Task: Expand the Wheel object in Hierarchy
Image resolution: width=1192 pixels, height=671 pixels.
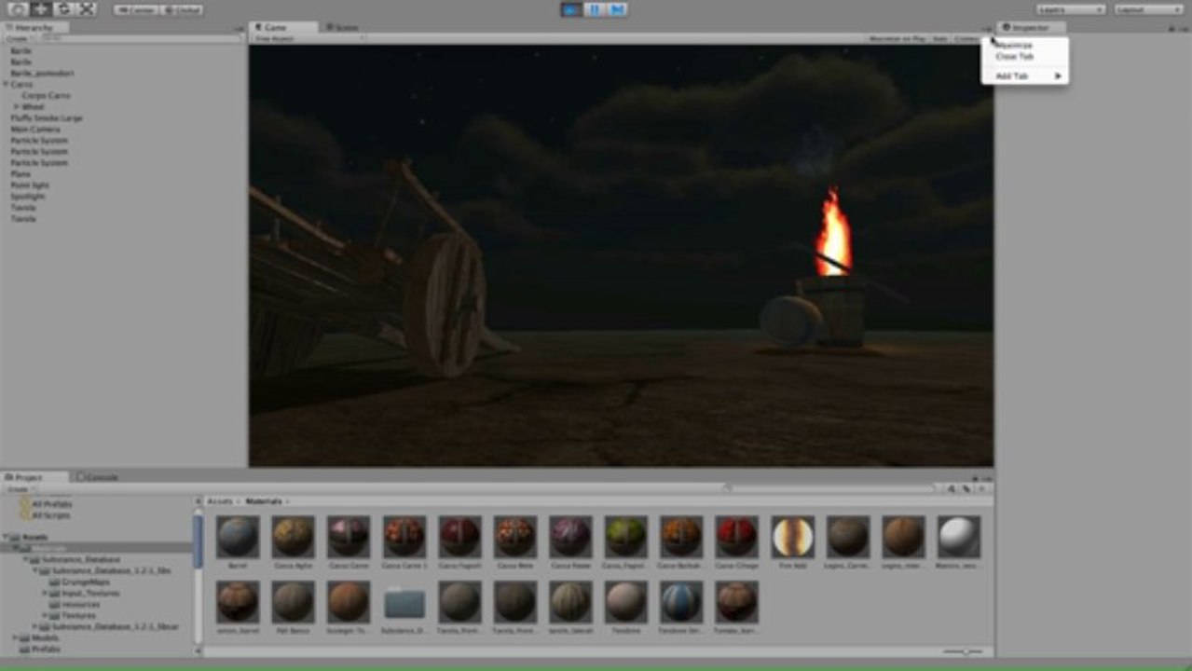Action: tap(17, 107)
